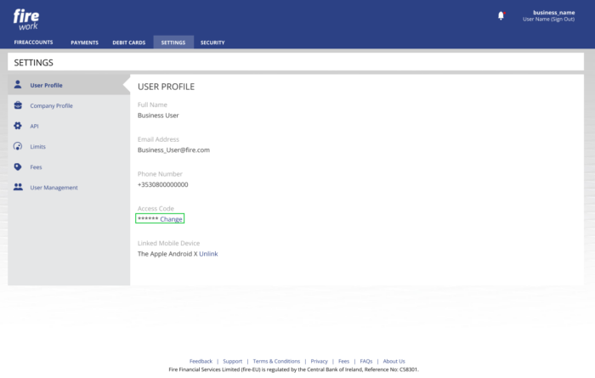Click the Company Profile briefcase icon
The image size is (595, 378).
(18, 105)
